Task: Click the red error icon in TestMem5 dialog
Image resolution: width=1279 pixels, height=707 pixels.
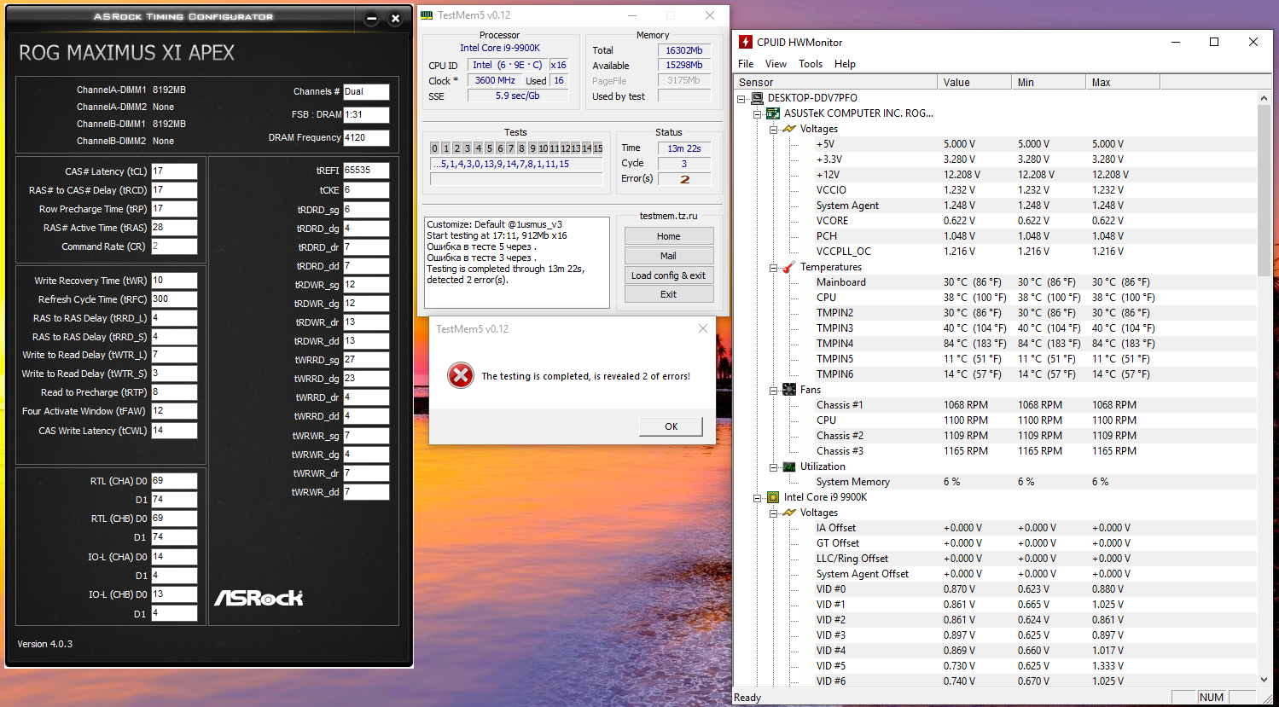Action: point(461,375)
